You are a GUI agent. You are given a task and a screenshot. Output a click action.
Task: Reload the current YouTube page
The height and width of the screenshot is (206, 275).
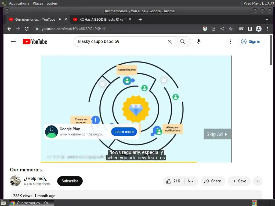coord(27,29)
